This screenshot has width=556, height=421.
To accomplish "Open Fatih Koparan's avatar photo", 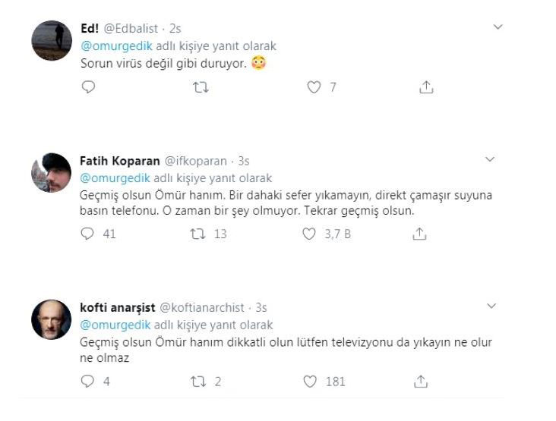I will click(x=52, y=173).
